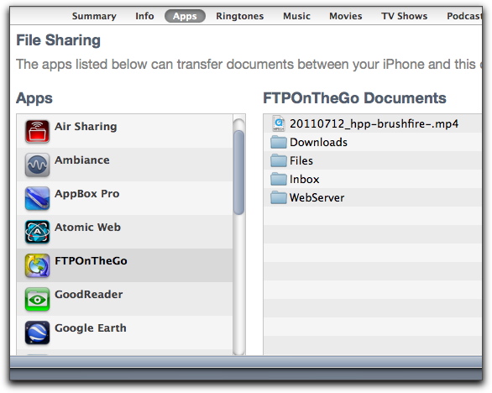Viewport: 492px width, 393px height.
Task: Select the GoodReader eye icon
Action: coord(37,299)
